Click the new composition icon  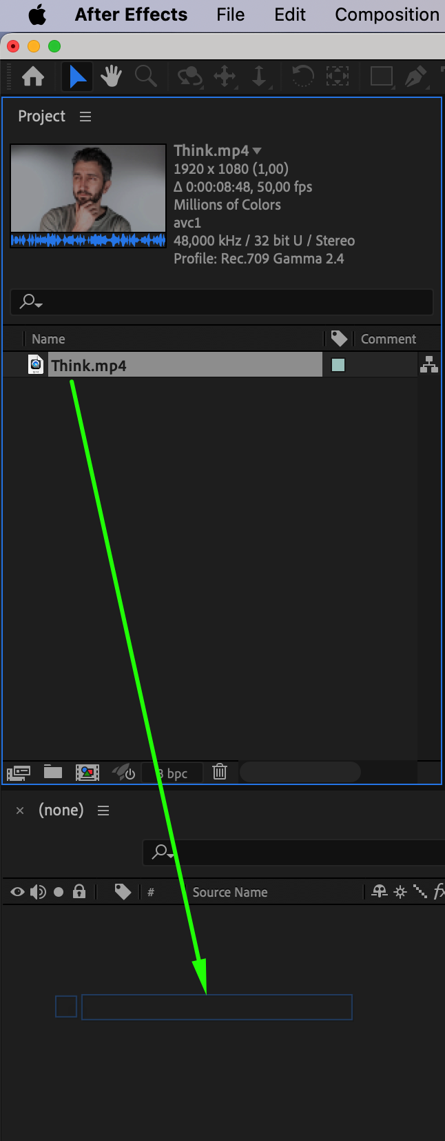click(87, 772)
